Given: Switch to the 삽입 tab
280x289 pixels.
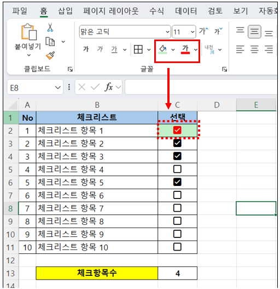Looking at the screenshot, I should (65, 11).
